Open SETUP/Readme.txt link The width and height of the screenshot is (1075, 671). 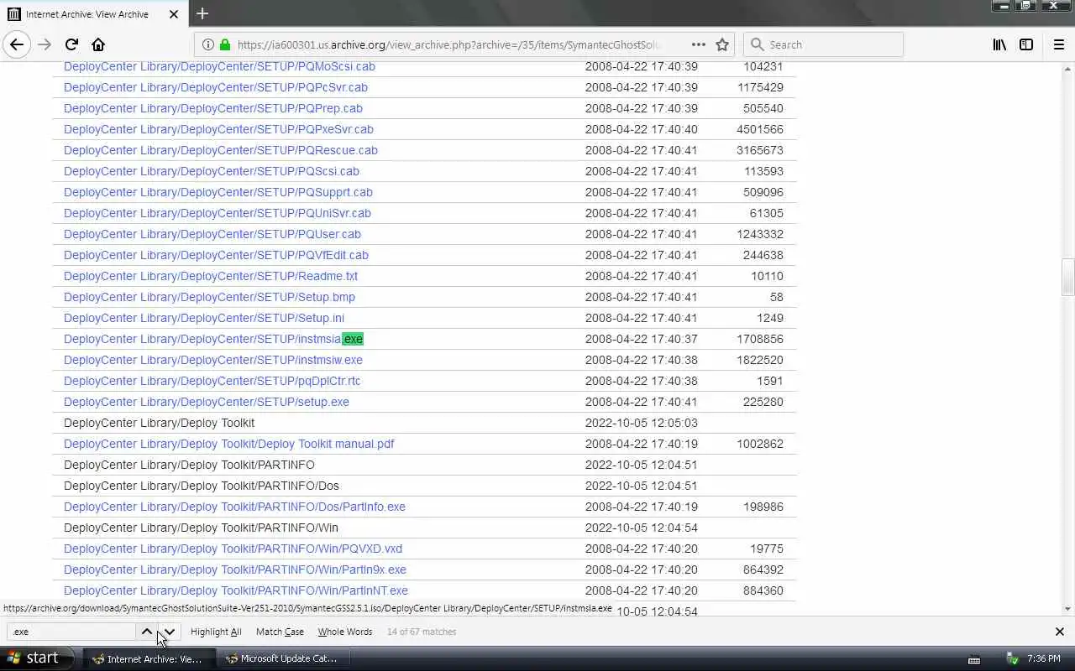pyautogui.click(x=211, y=276)
